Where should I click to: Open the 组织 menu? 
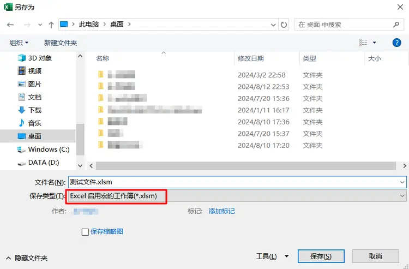(19, 43)
